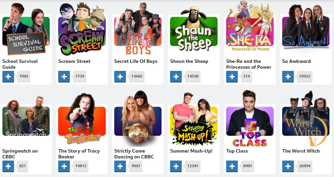Add Top Class using plus button
The width and height of the screenshot is (334, 177).
click(x=232, y=166)
